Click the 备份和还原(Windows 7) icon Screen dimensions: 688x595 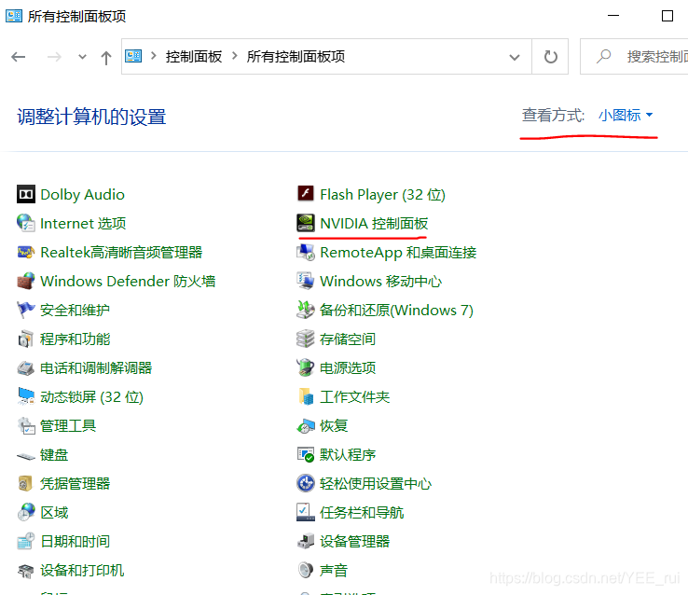coord(306,311)
